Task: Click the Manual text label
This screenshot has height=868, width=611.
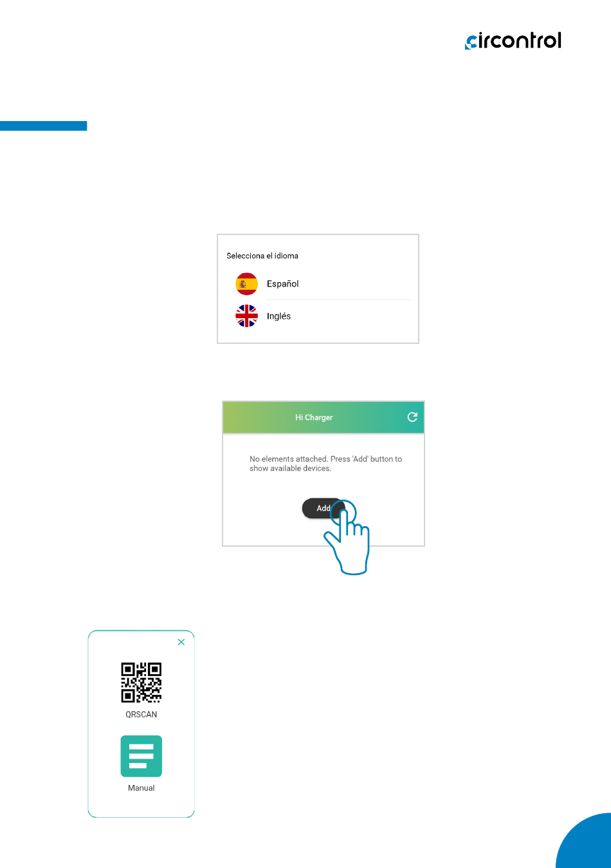Action: pyautogui.click(x=141, y=788)
